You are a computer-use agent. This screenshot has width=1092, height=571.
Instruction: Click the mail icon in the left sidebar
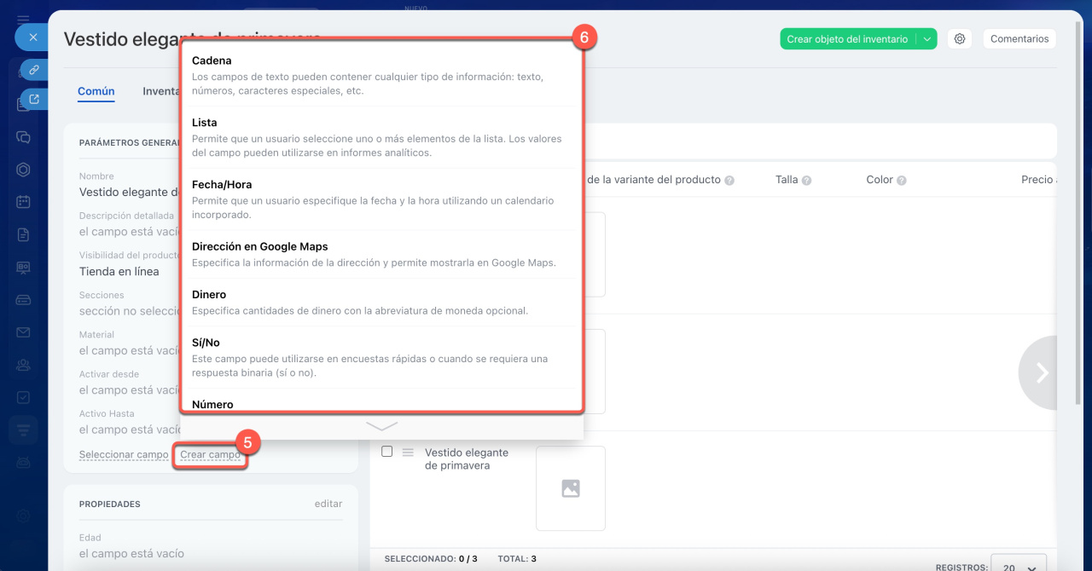click(x=23, y=332)
